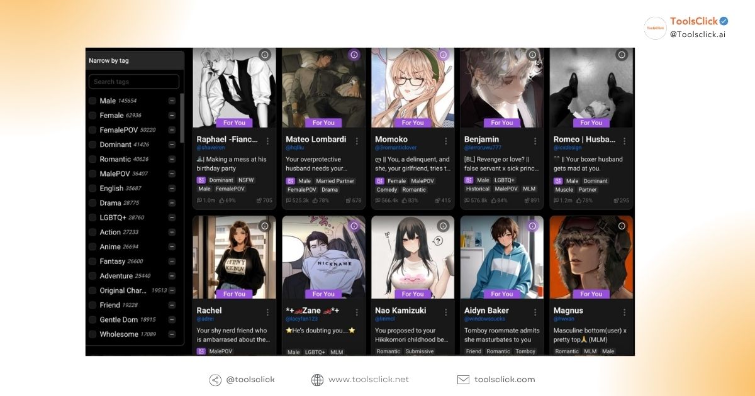This screenshot has width=755, height=396.
Task: Click Comedy tag on Momoko card
Action: coord(387,190)
